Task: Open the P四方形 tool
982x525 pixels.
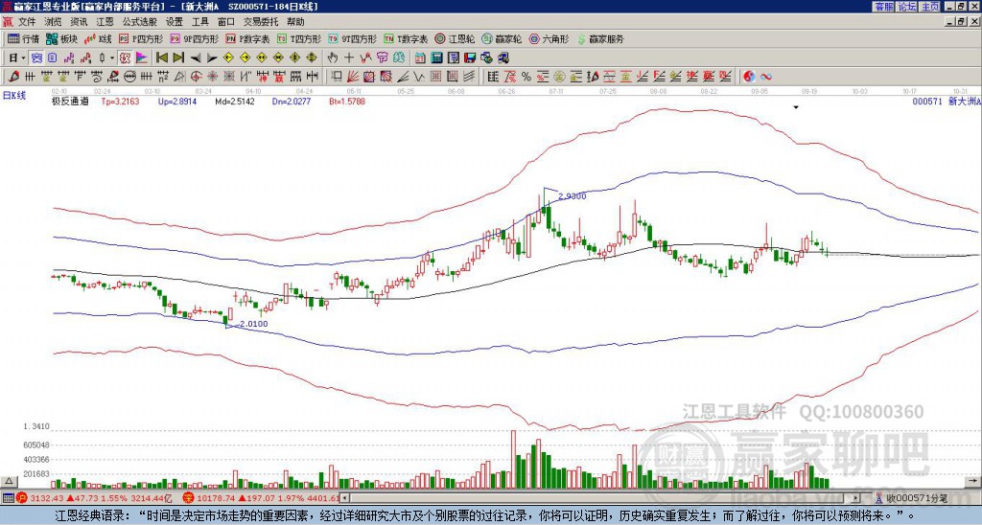Action: click(x=142, y=38)
